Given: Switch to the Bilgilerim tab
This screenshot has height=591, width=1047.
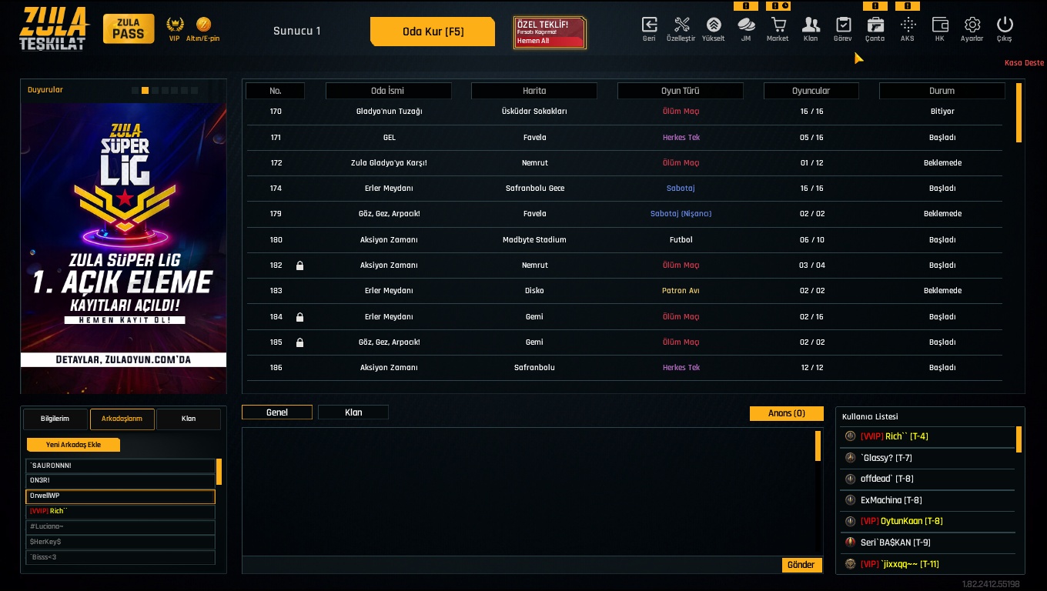Looking at the screenshot, I should tap(55, 419).
